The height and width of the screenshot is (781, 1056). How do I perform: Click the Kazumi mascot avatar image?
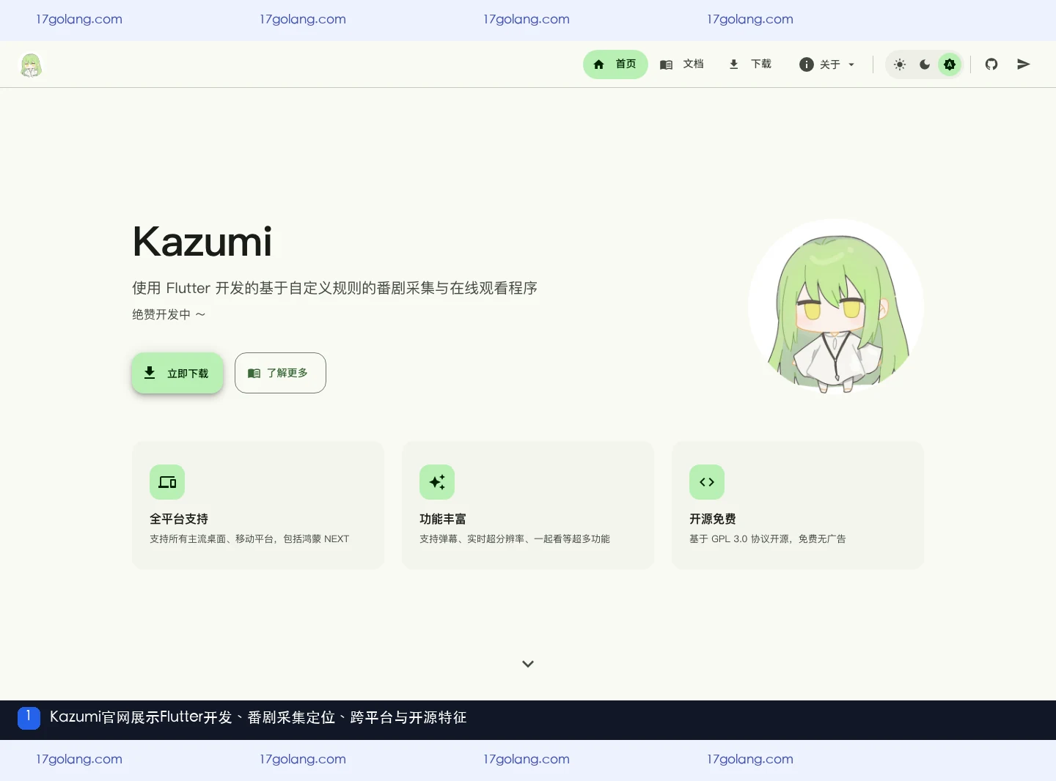point(836,306)
